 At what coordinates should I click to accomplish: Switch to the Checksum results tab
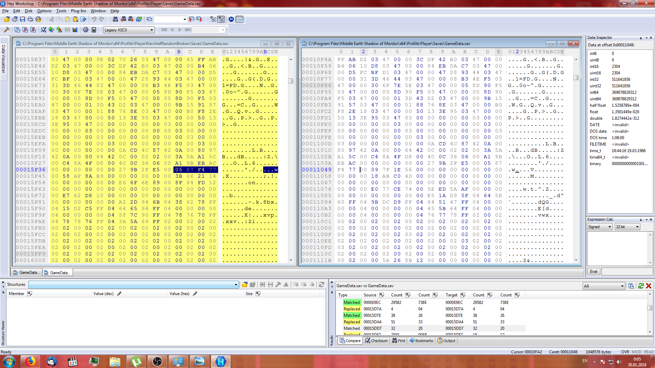(x=376, y=340)
